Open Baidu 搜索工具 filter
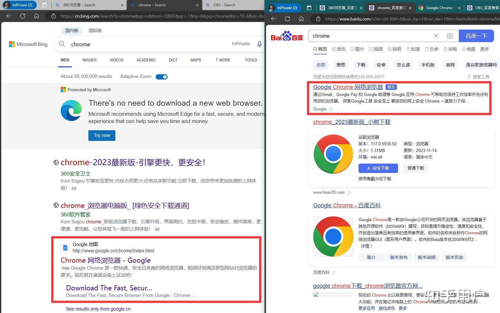Viewport: 500px width, 313px height. coord(478,77)
